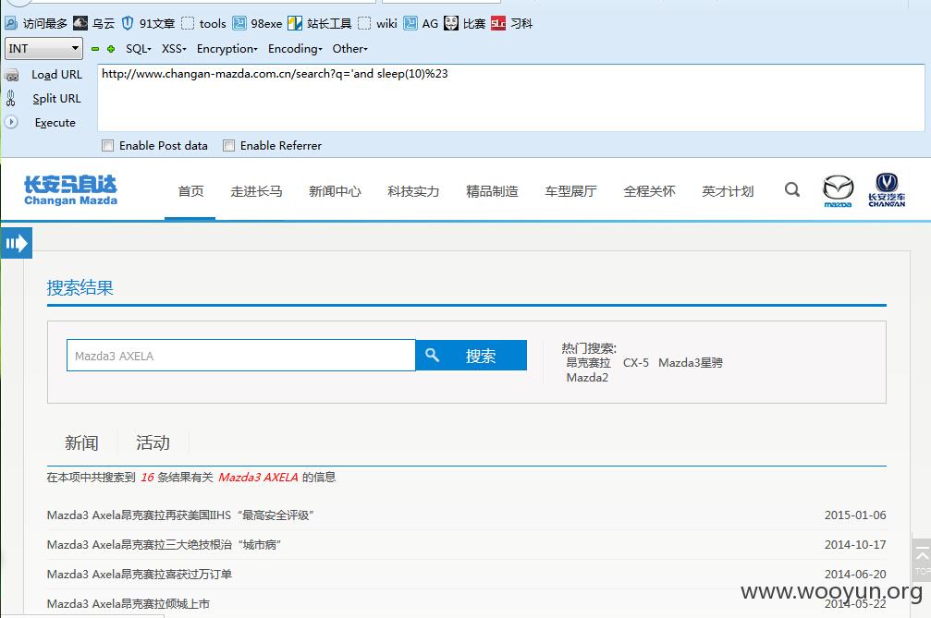Open the Other dropdown menu
Viewport: 931px width, 618px height.
click(x=349, y=49)
